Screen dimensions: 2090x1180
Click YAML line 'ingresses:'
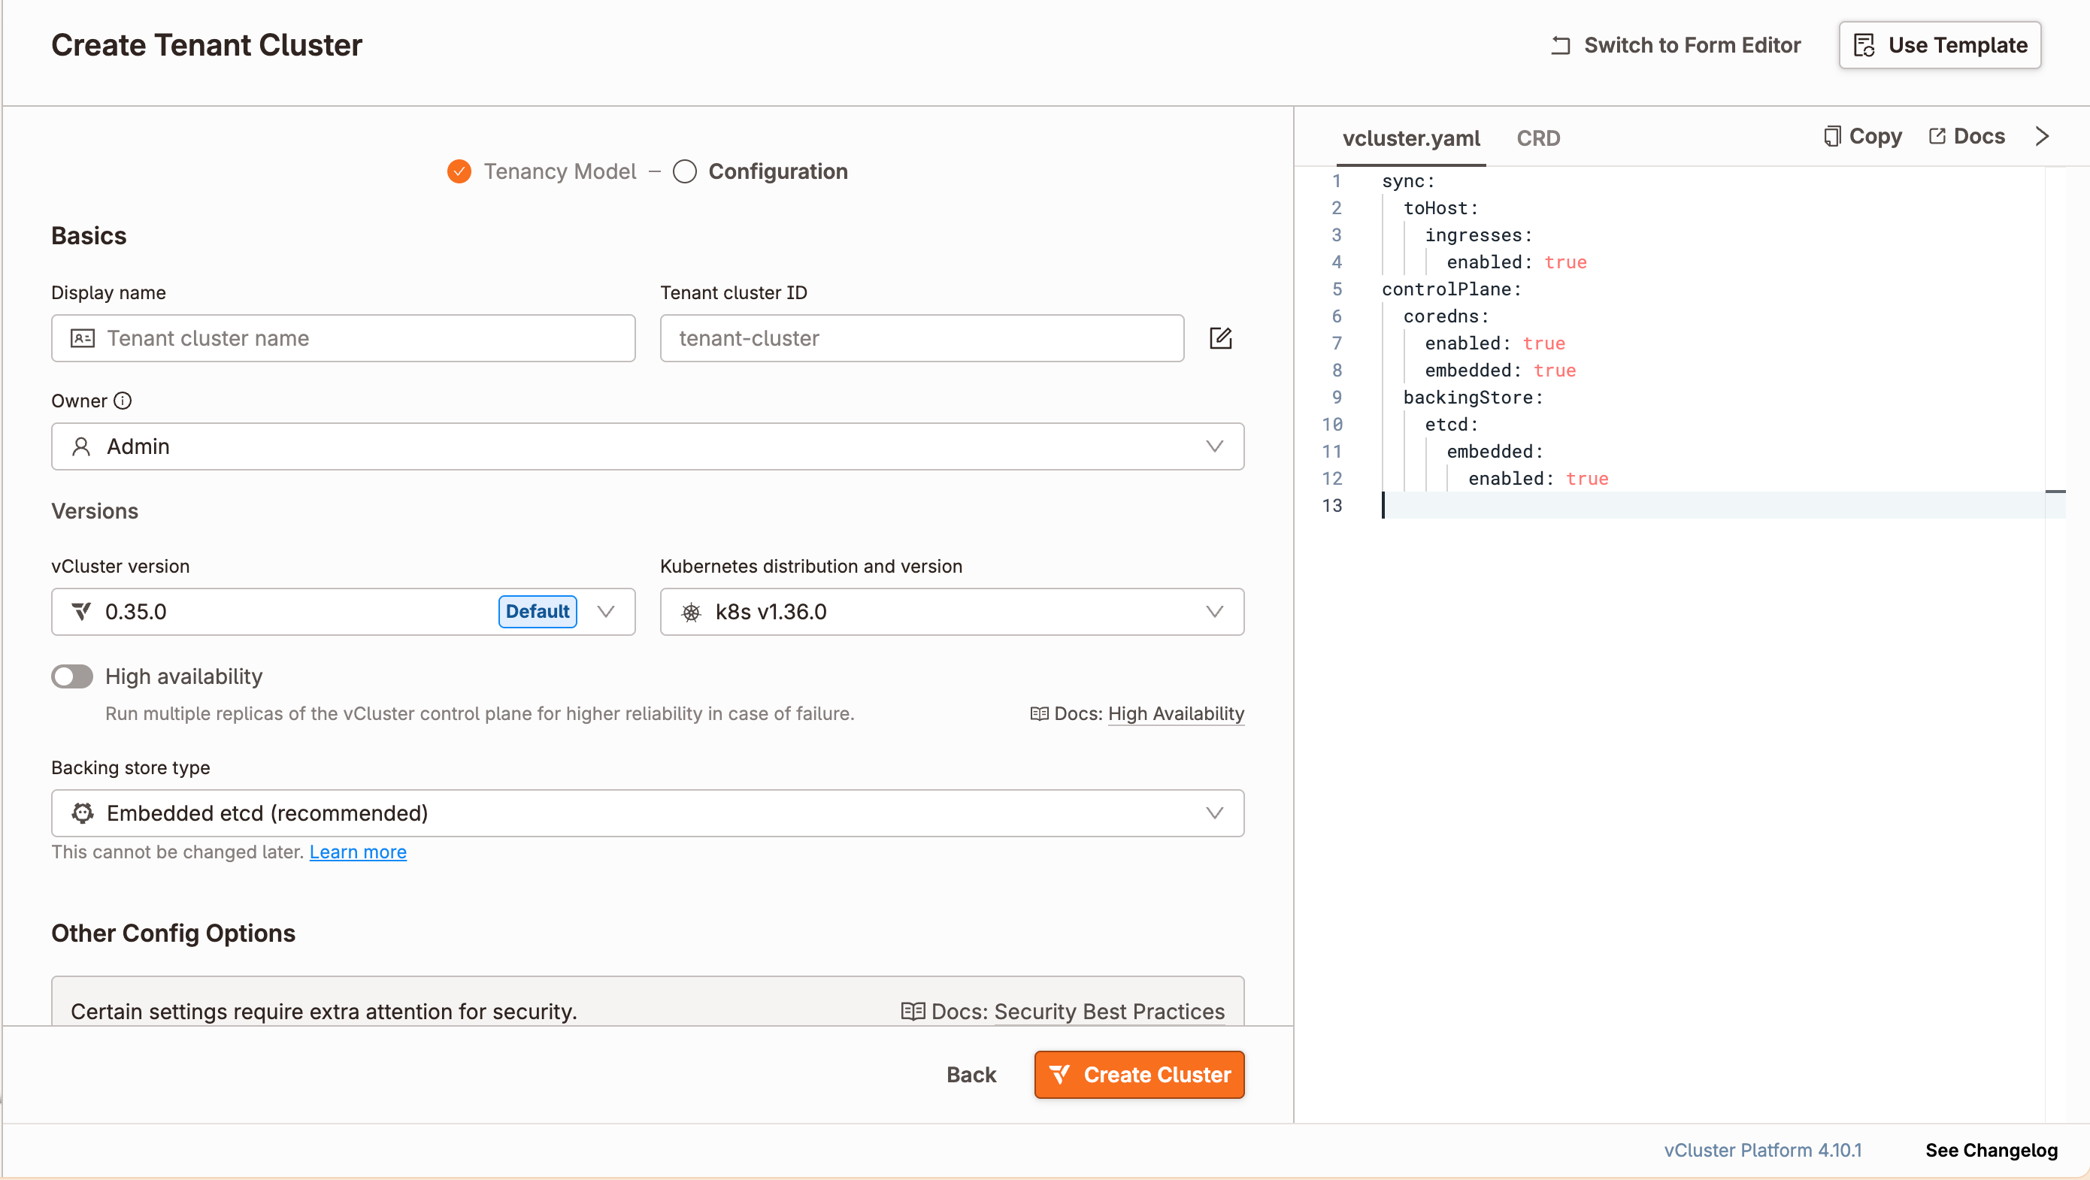pyautogui.click(x=1478, y=235)
